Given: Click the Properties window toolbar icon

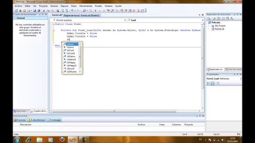Looking at the screenshot, I should point(126,11).
